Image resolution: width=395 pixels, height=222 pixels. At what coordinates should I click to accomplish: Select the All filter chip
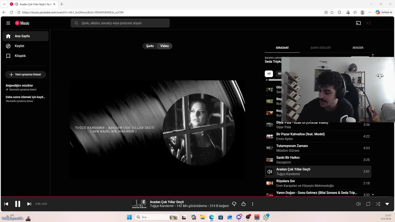[269, 74]
